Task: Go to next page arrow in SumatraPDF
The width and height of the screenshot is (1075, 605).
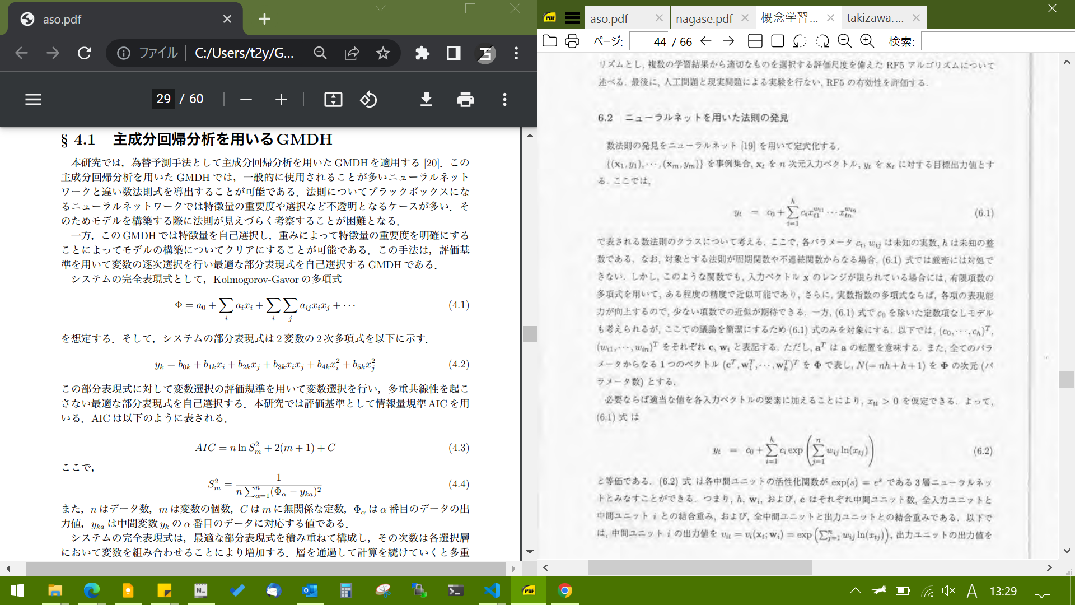Action: coord(728,41)
